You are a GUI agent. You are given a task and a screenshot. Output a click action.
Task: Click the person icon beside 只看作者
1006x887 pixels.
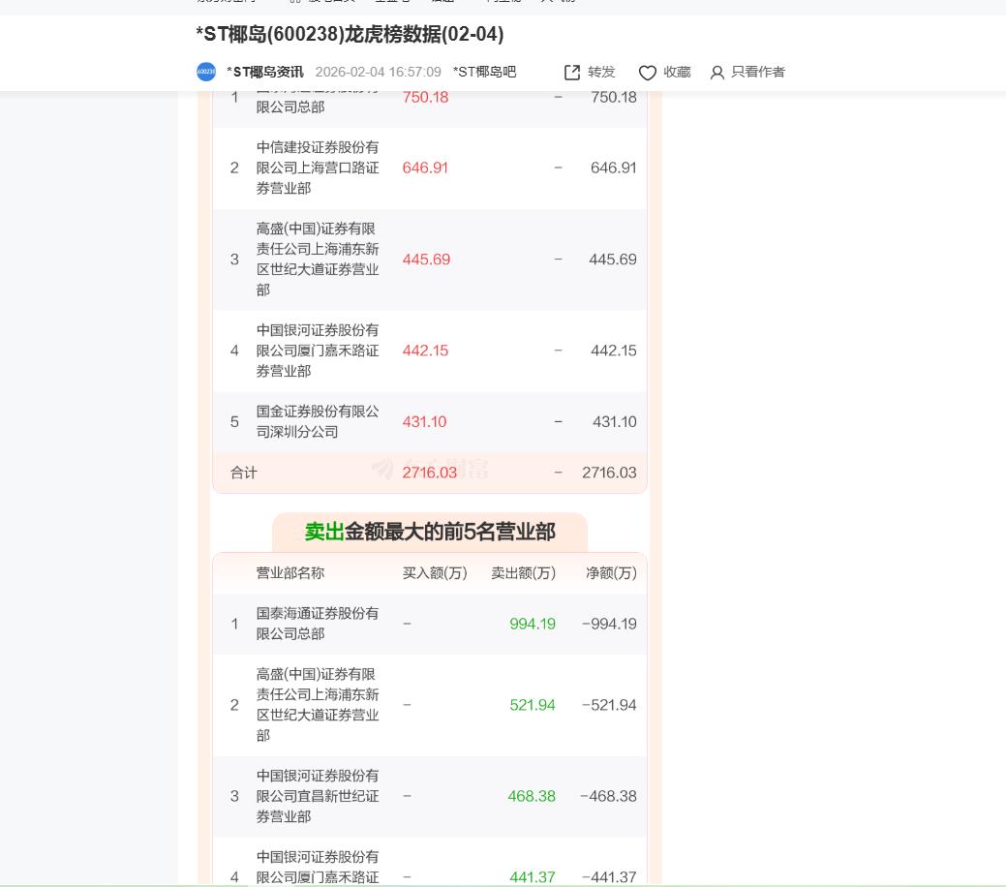717,73
